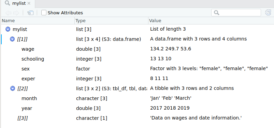Focus the object search input field
The image size is (274, 128).
coord(236,13)
